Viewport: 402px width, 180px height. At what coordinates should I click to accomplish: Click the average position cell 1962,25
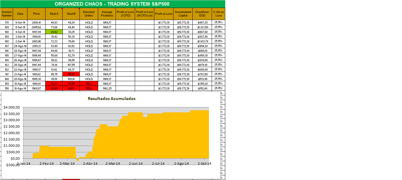pyautogui.click(x=107, y=88)
